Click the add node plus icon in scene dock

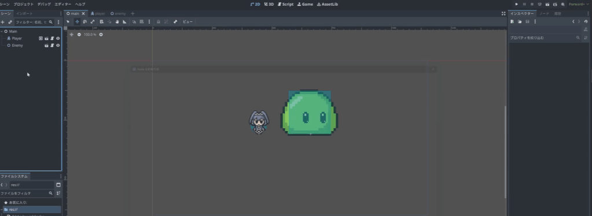pyautogui.click(x=3, y=23)
